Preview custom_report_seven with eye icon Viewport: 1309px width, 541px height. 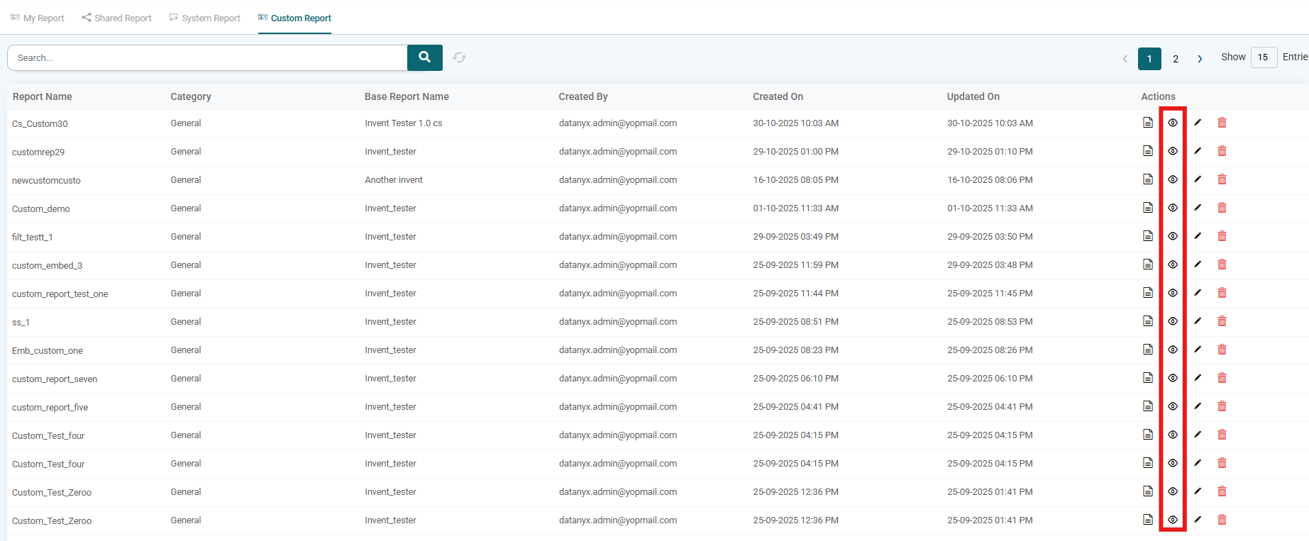1173,378
